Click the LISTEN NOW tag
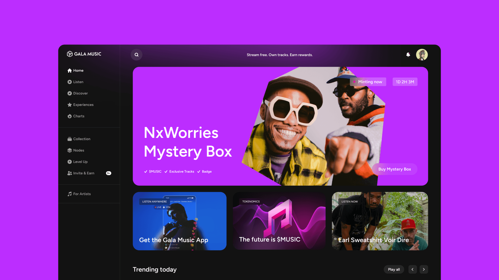 pyautogui.click(x=350, y=202)
